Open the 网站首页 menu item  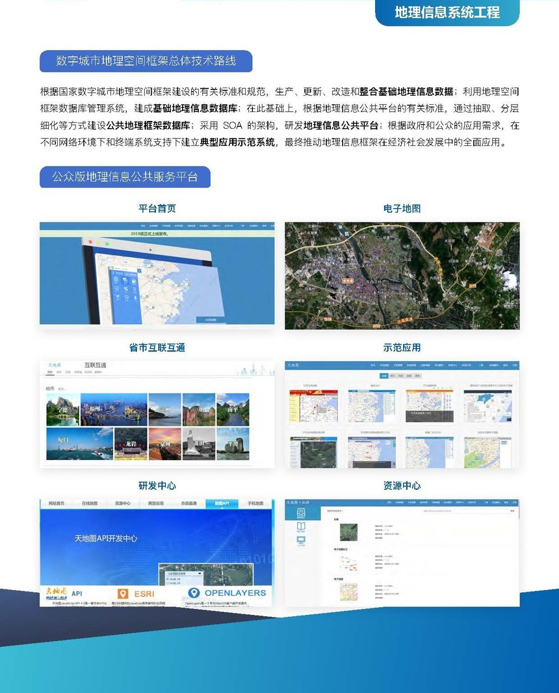[57, 503]
